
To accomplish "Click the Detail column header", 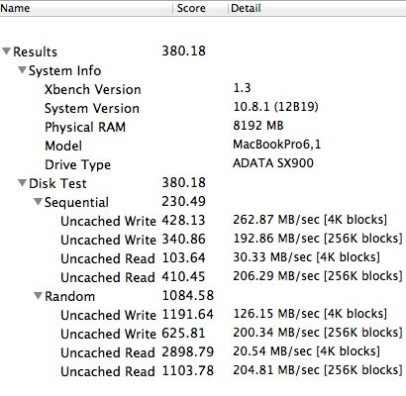I will pos(317,8).
